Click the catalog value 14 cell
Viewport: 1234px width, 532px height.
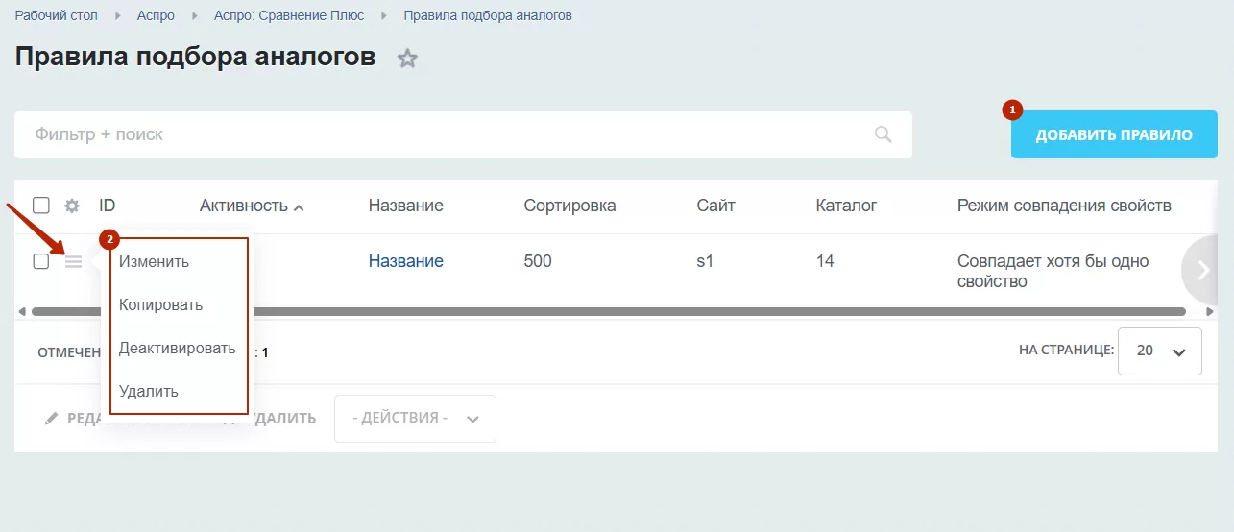825,261
